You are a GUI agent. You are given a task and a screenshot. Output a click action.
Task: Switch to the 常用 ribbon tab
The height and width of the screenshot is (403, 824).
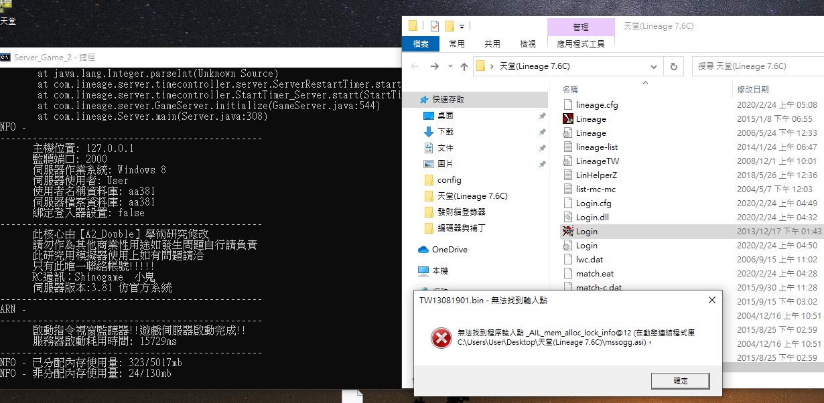click(x=457, y=44)
